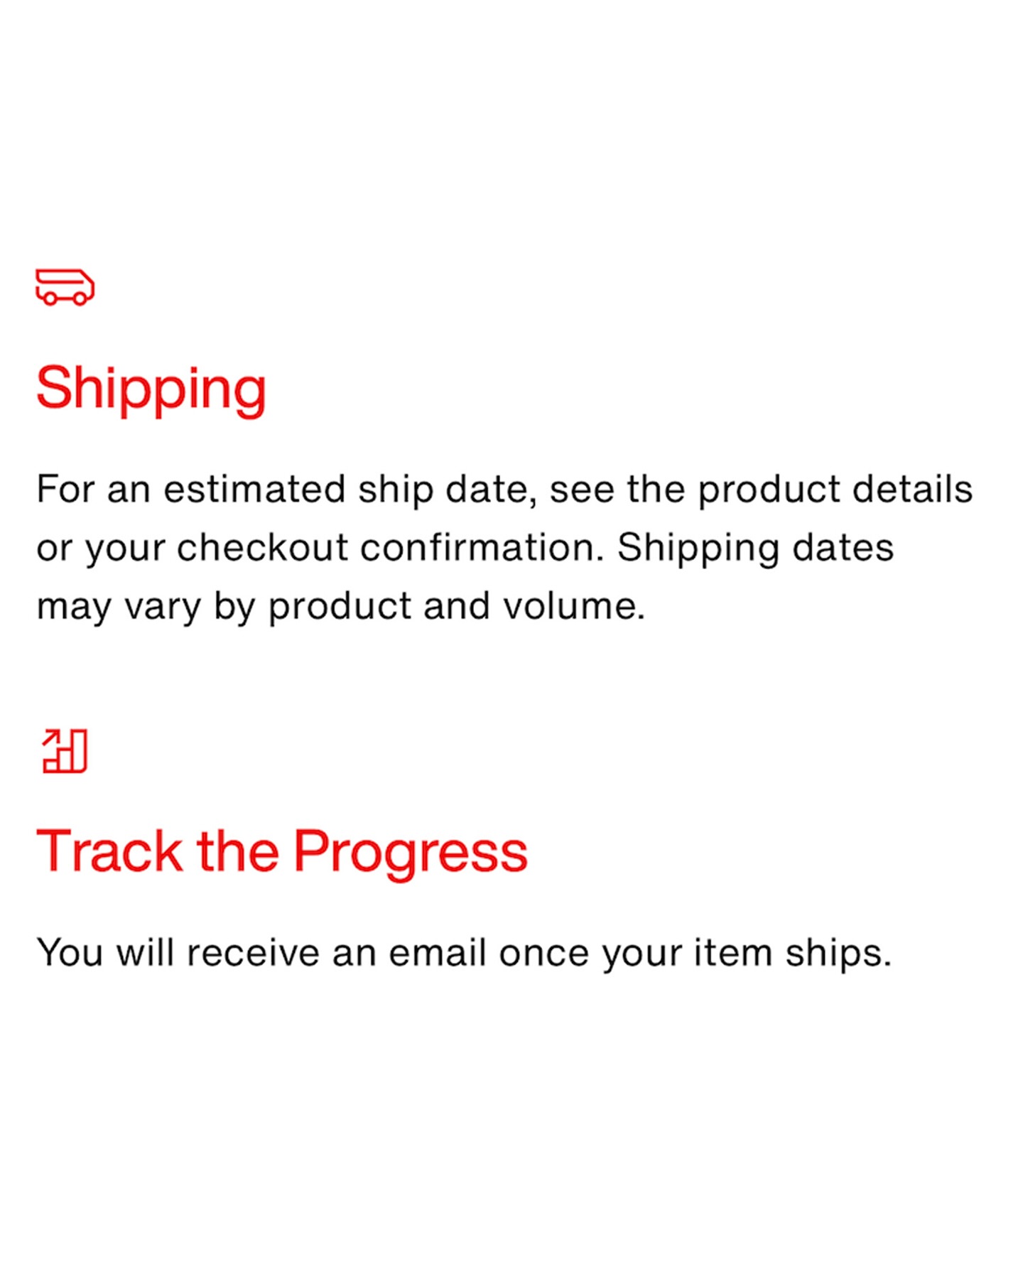Click the words 'item ships.' at the sentence end
Screen dimensions: 1023x1279
(x=793, y=953)
